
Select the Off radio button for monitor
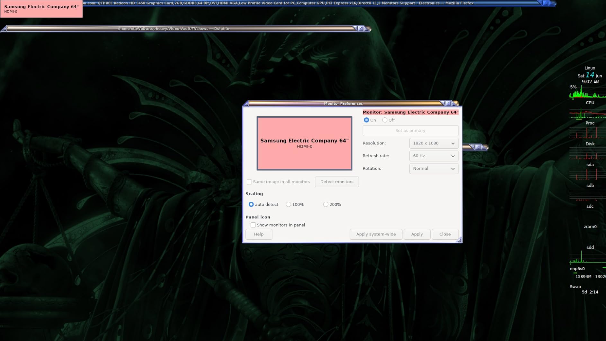click(x=385, y=120)
